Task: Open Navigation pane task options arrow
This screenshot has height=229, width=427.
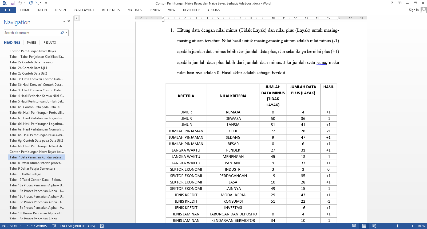Action: 64,21
